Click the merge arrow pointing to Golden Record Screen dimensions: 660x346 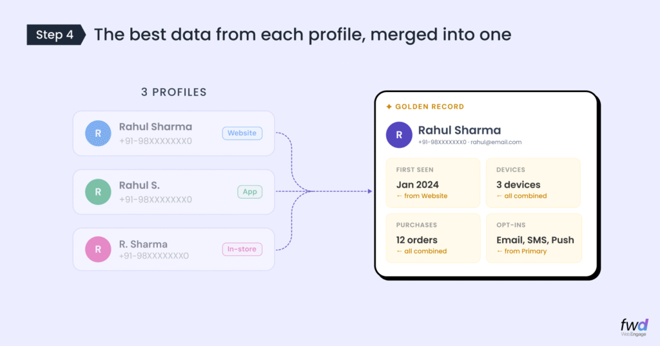(369, 191)
